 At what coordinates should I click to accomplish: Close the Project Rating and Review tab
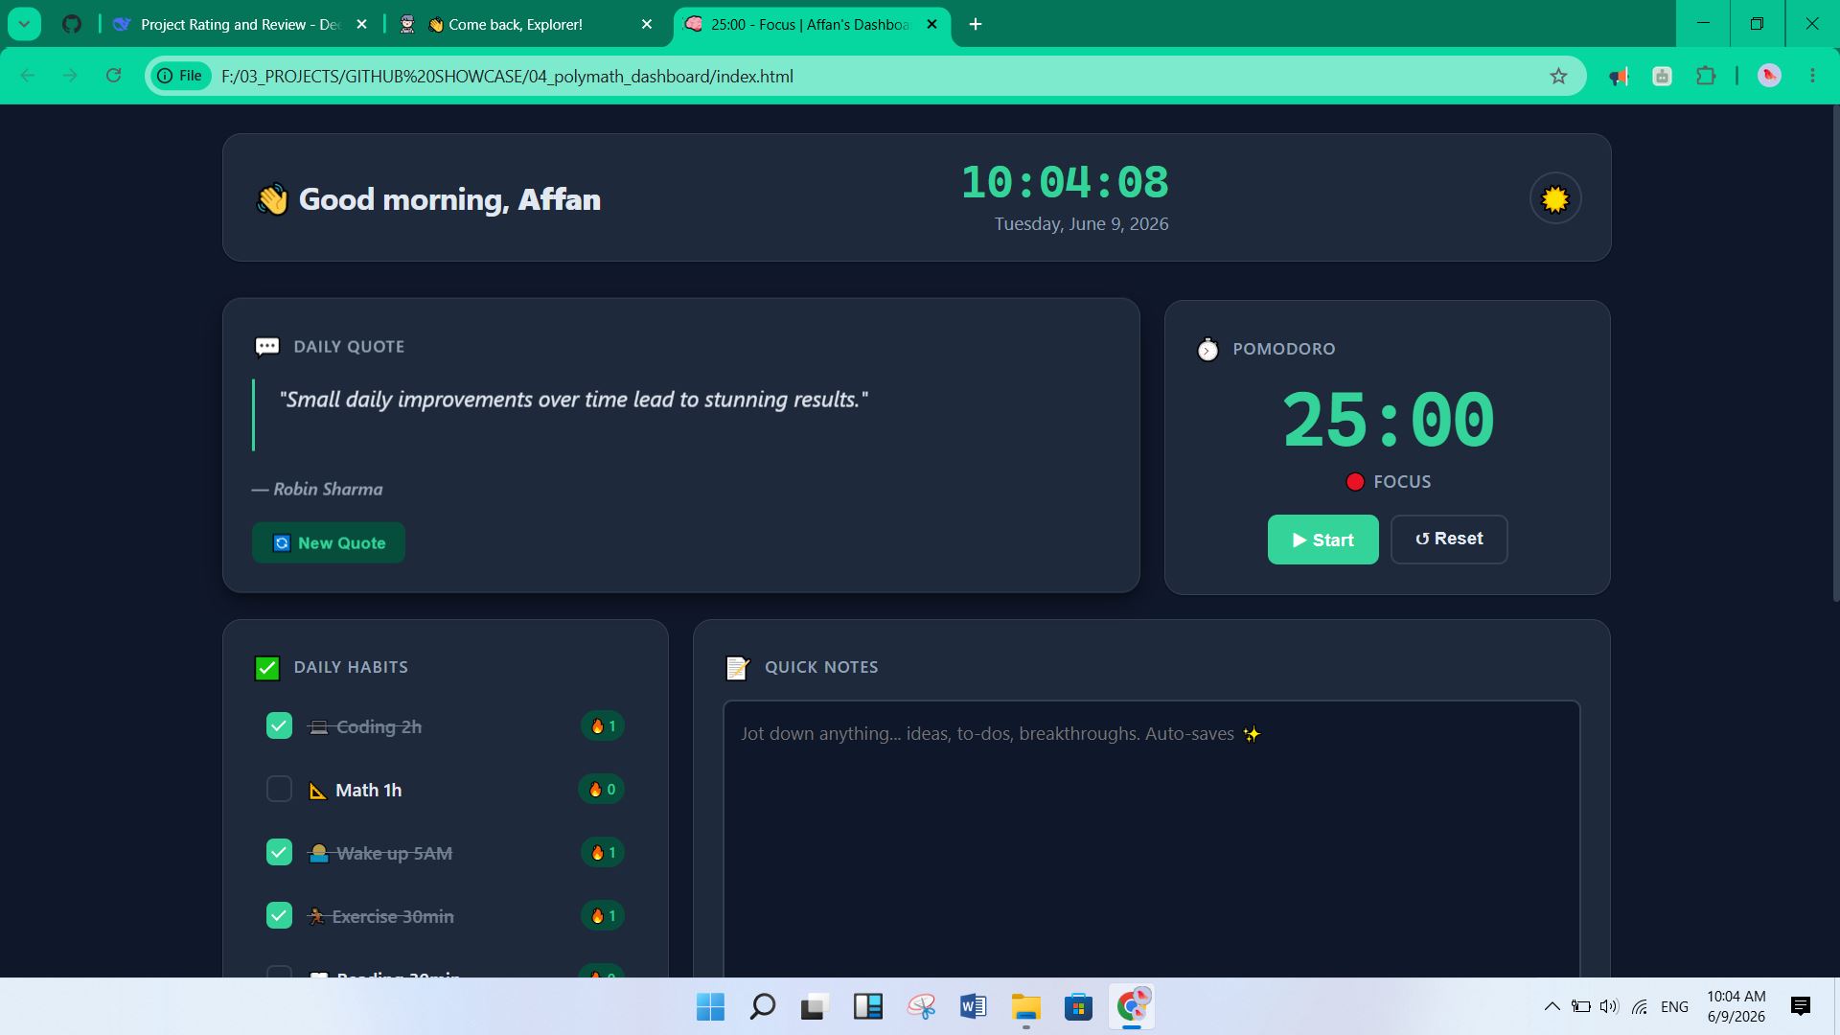361,24
